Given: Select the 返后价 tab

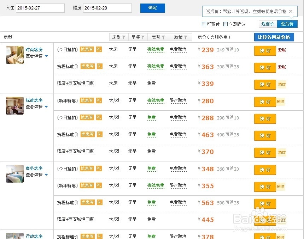Looking at the screenshot, I should [287, 24].
